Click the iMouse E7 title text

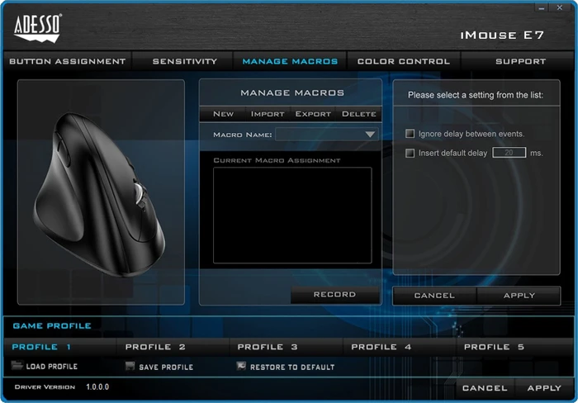point(502,35)
